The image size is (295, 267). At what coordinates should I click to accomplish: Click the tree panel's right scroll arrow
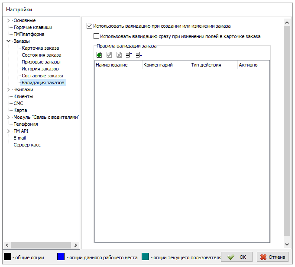click(76, 245)
